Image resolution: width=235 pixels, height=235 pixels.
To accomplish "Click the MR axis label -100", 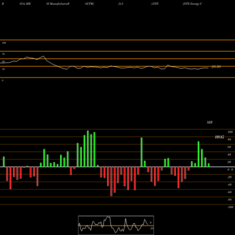I will [230, 207].
